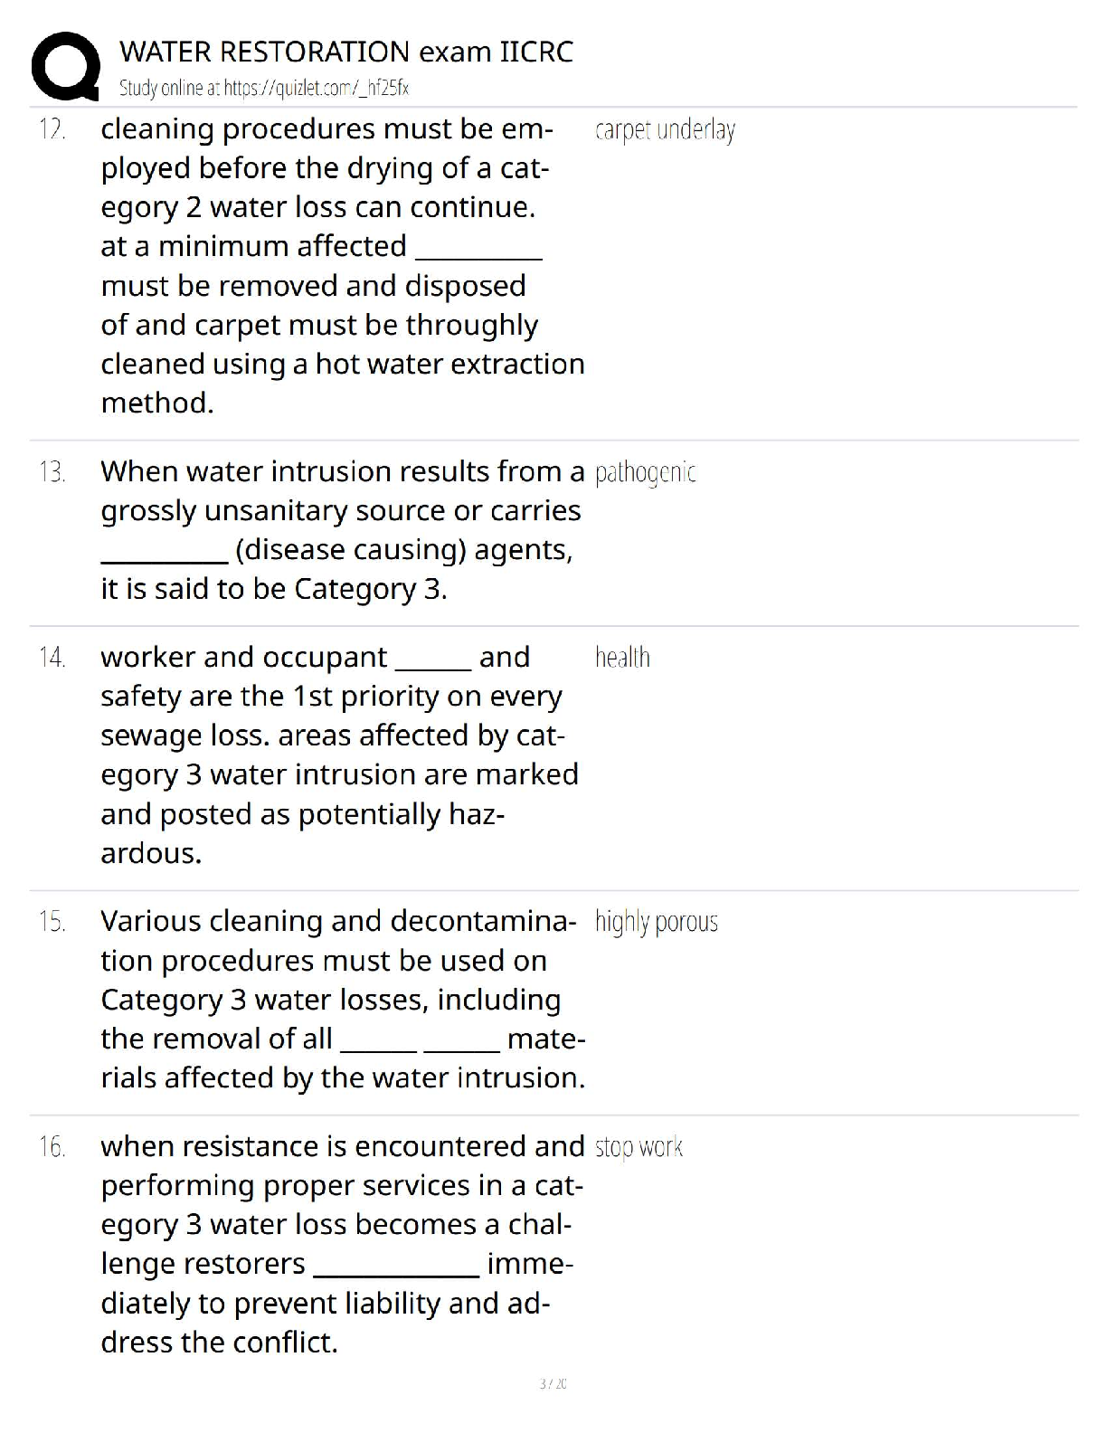The width and height of the screenshot is (1107, 1433).
Task: Click question number 15
Action: point(52,922)
